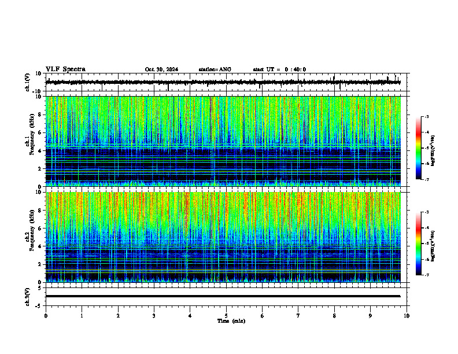This screenshot has width=458, height=354.
Task: Click the ch.2 color scale bar
Action: [419, 244]
